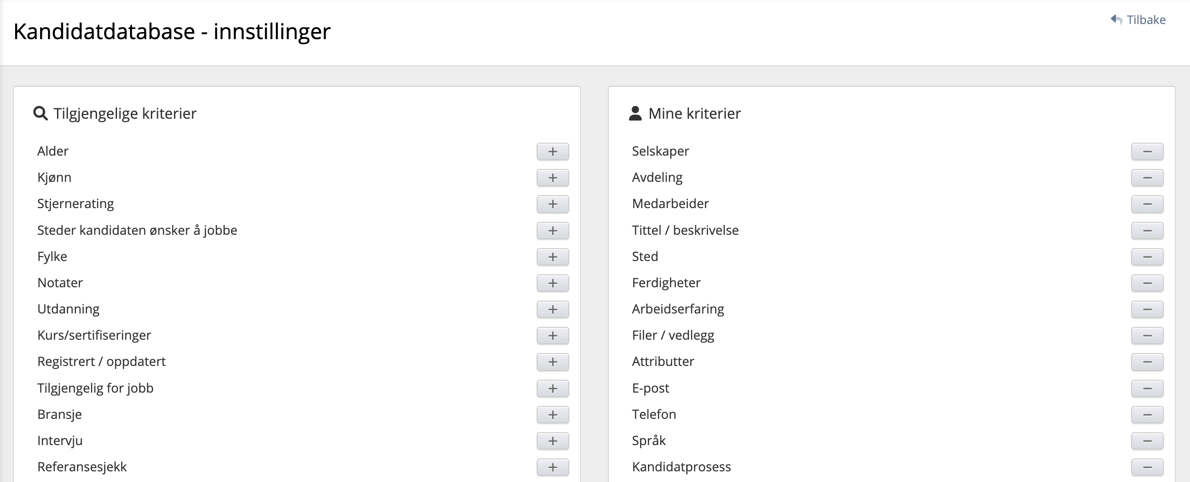Add the Fylke criterion
Screen dimensions: 1190x482
tap(553, 257)
